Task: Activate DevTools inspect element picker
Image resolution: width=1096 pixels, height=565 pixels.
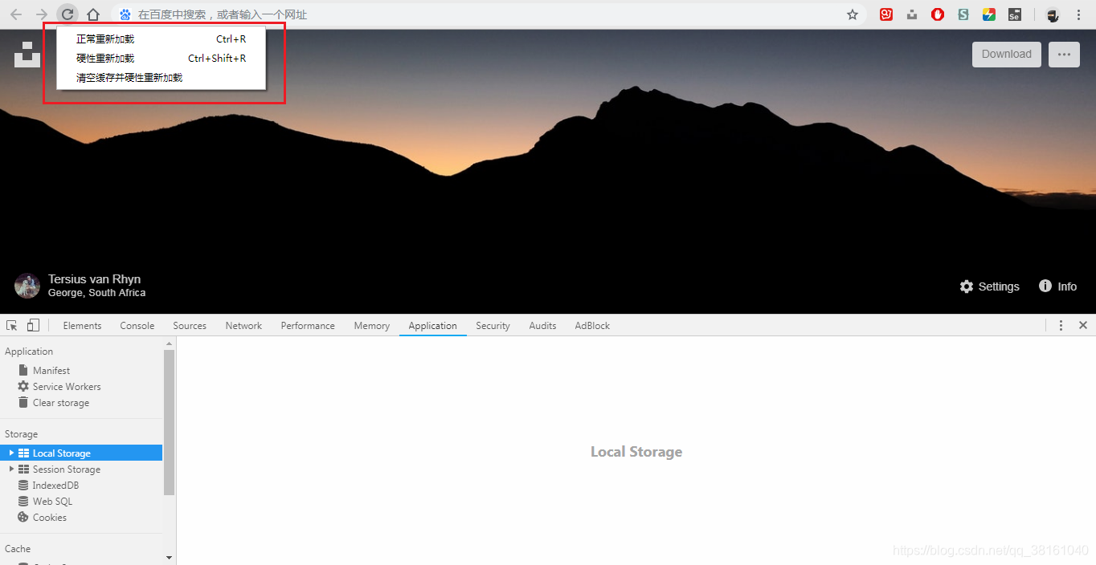Action: (12, 325)
